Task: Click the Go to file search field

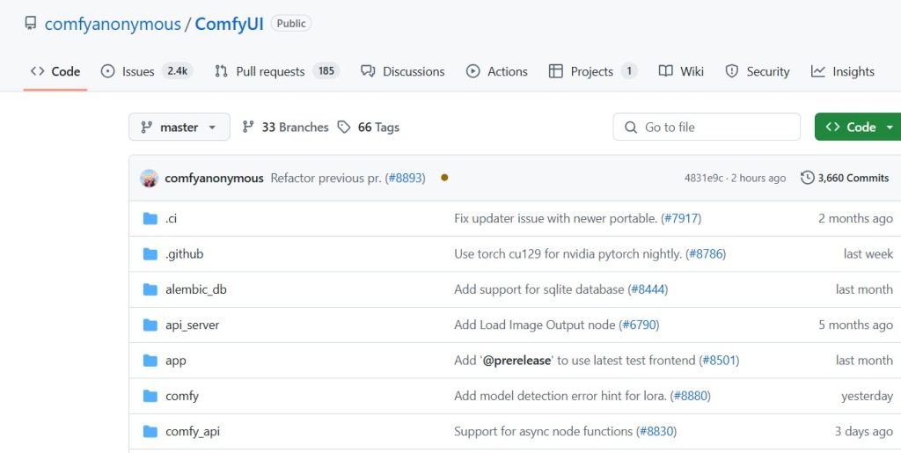Action: click(707, 127)
